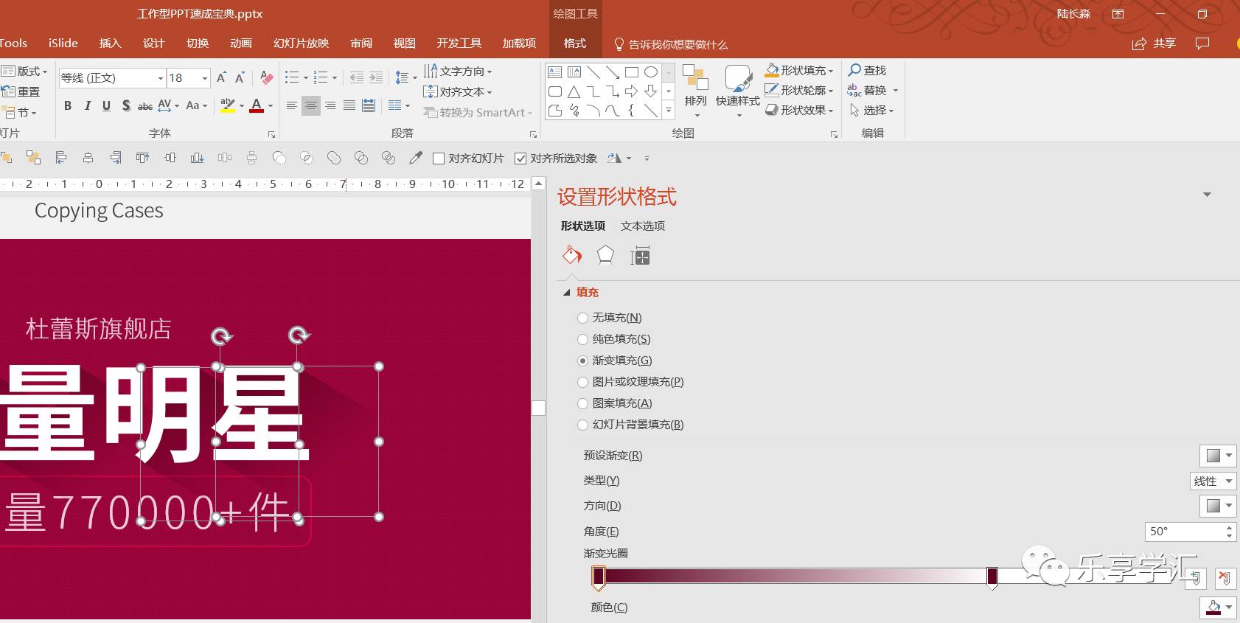Screen dimensions: 1240x623
Task: Align text right
Action: [x=330, y=105]
